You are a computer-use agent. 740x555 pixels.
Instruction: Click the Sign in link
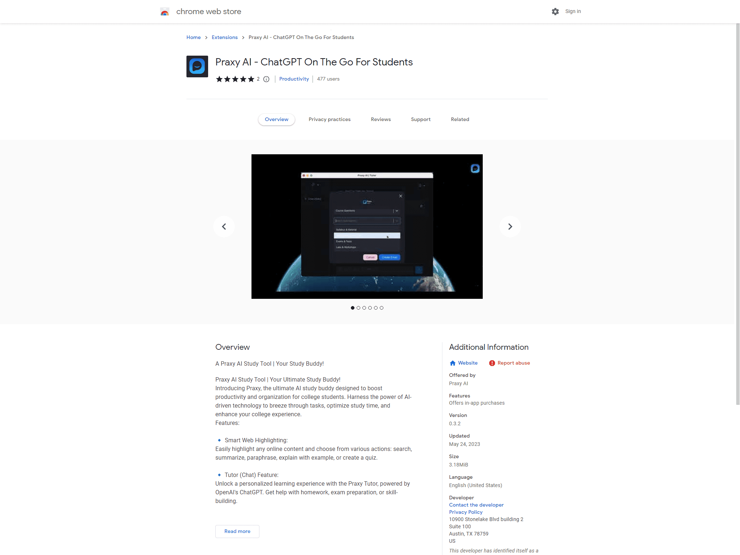pyautogui.click(x=573, y=12)
